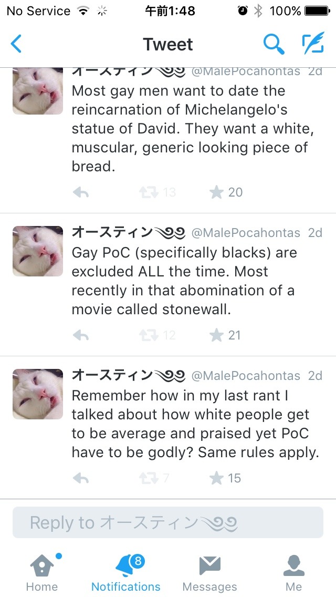
Task: Favorite the tweet with 20 stars
Action: pos(216,192)
